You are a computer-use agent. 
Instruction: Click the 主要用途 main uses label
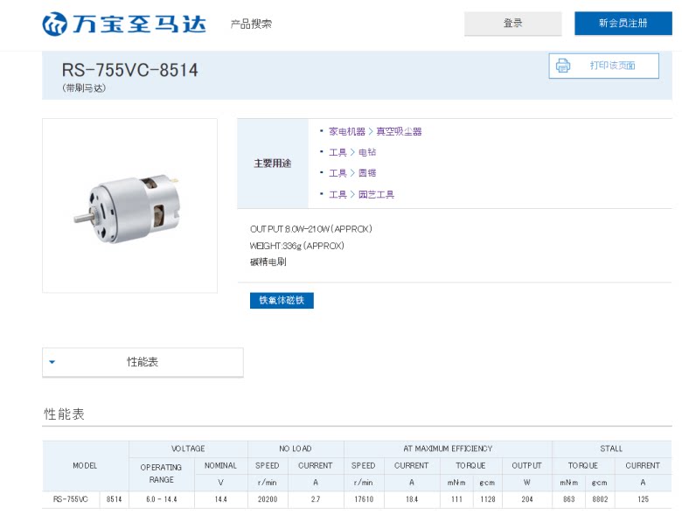[273, 164]
